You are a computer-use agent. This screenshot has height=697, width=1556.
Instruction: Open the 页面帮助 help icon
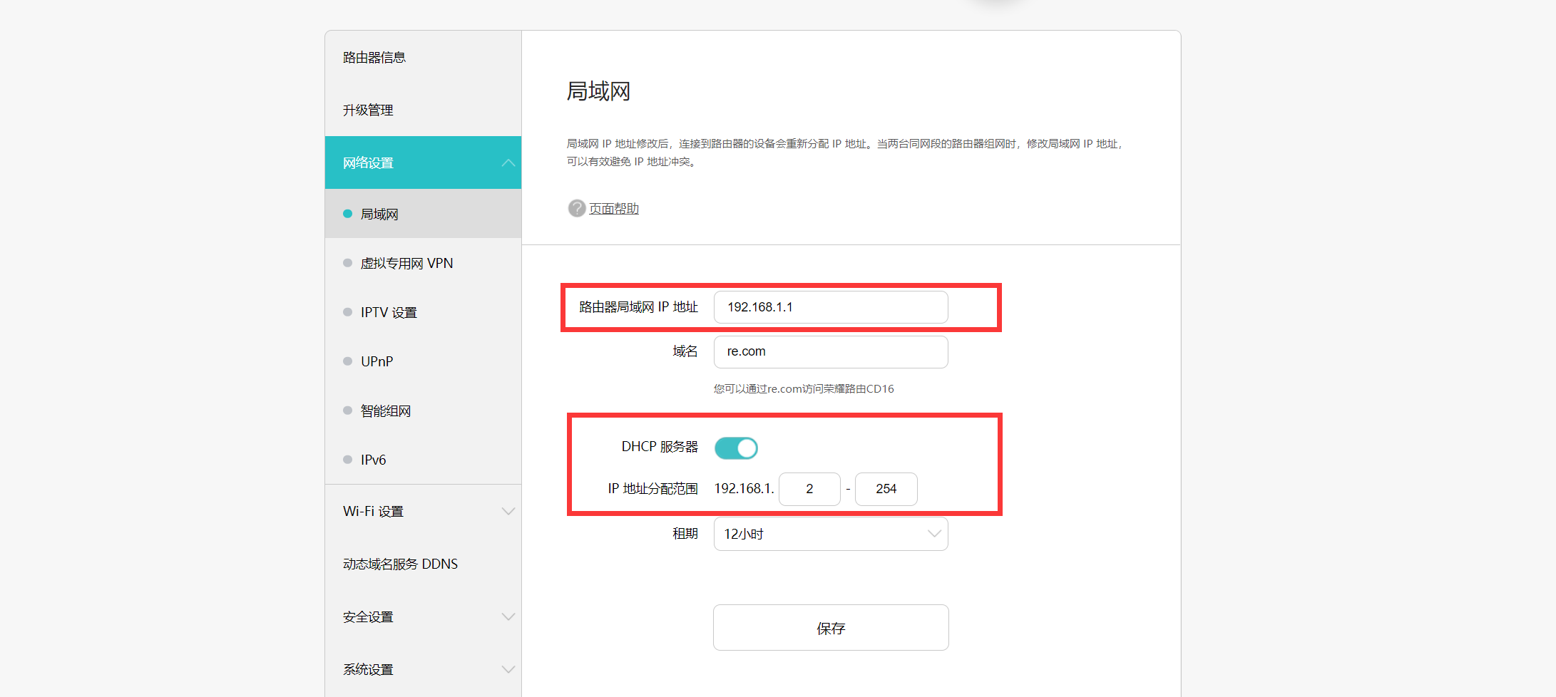tap(576, 208)
